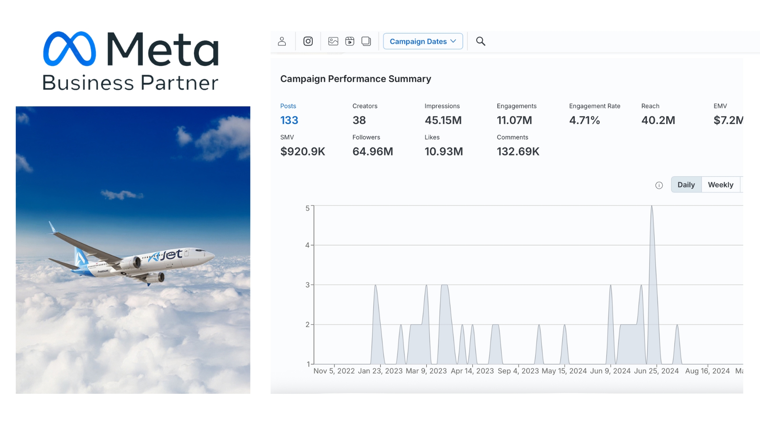Viewport: 760px width, 427px height.
Task: Click the Campaign Dates chevron arrow
Action: pos(454,41)
